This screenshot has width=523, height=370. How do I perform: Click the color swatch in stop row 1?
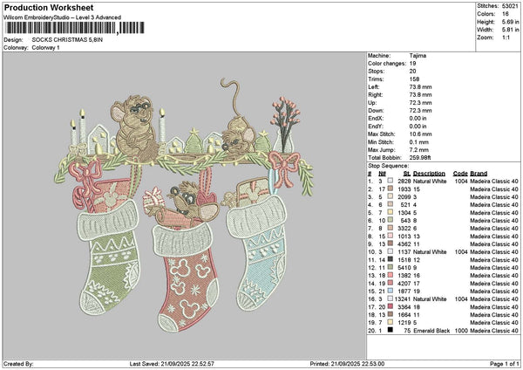coord(390,181)
